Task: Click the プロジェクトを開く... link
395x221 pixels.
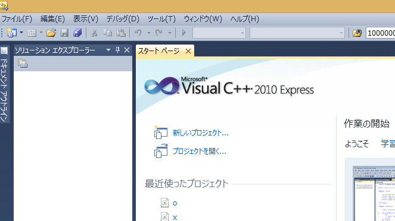Action: pyautogui.click(x=199, y=151)
